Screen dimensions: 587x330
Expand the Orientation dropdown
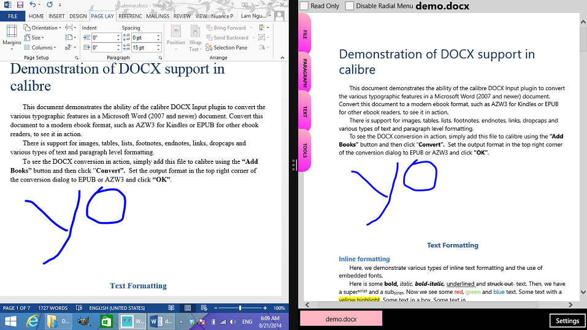[42, 28]
